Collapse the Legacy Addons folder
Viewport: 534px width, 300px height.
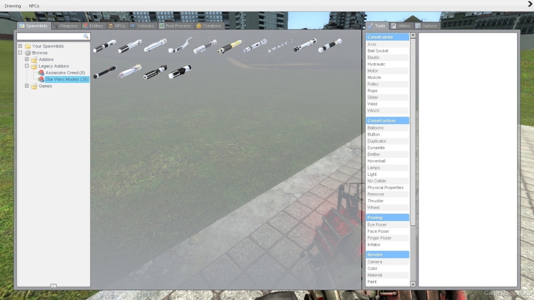pos(27,66)
